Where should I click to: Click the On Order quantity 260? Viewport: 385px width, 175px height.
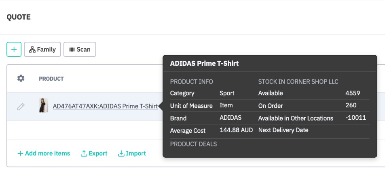point(351,106)
